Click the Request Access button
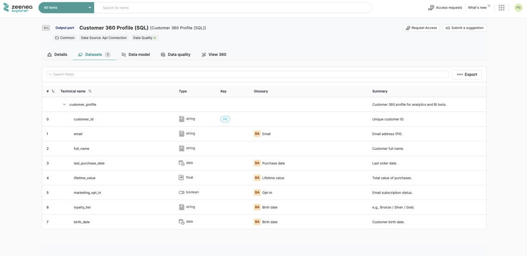The width and height of the screenshot is (527, 256). point(421,28)
